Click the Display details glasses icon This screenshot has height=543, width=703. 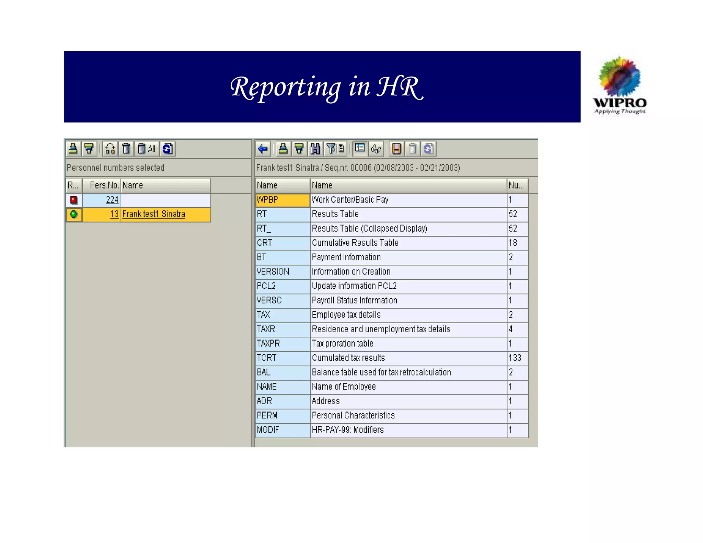pos(376,149)
